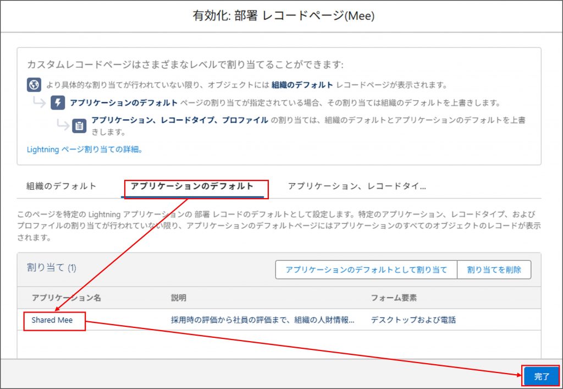Open the truncated アプリケーション、レコードタイ... tab
Screen dimensions: 563x389
point(357,186)
